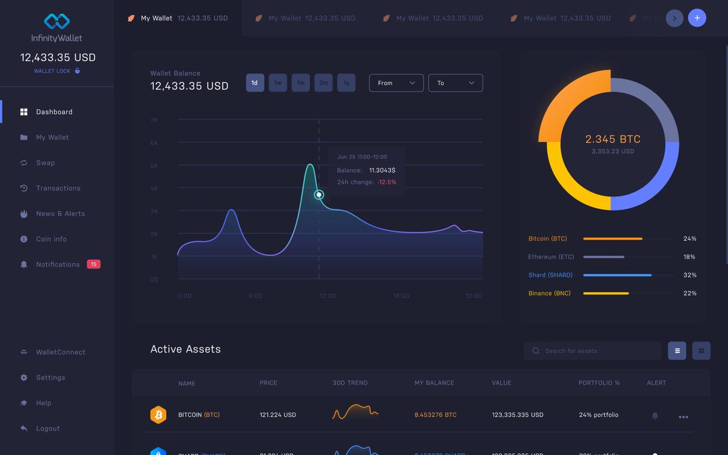728x455 pixels.
Task: Select the fourth My Wallet tab
Action: pos(560,18)
